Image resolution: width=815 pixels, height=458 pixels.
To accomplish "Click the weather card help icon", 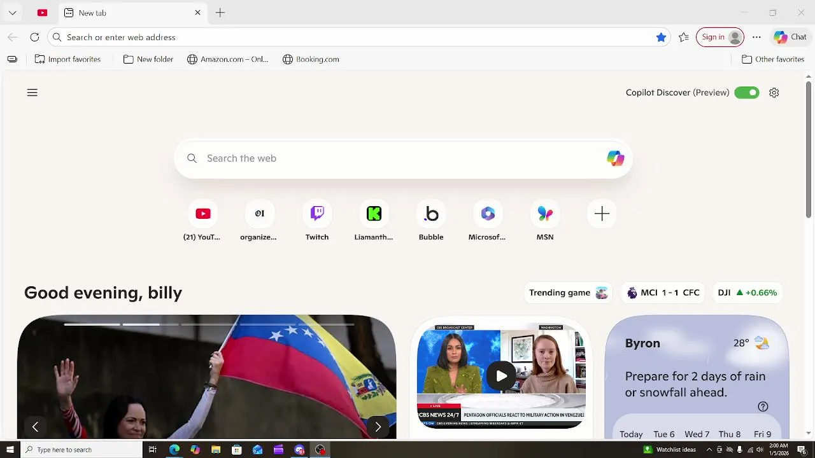I will click(x=763, y=406).
